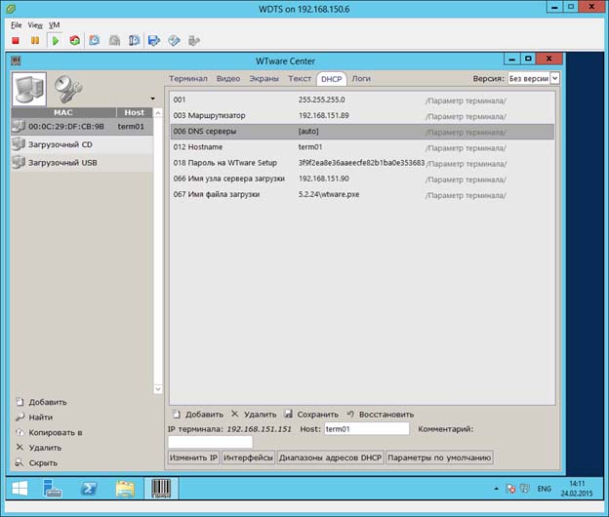609x517 pixels.
Task: Open the VM menu
Action: pos(54,23)
